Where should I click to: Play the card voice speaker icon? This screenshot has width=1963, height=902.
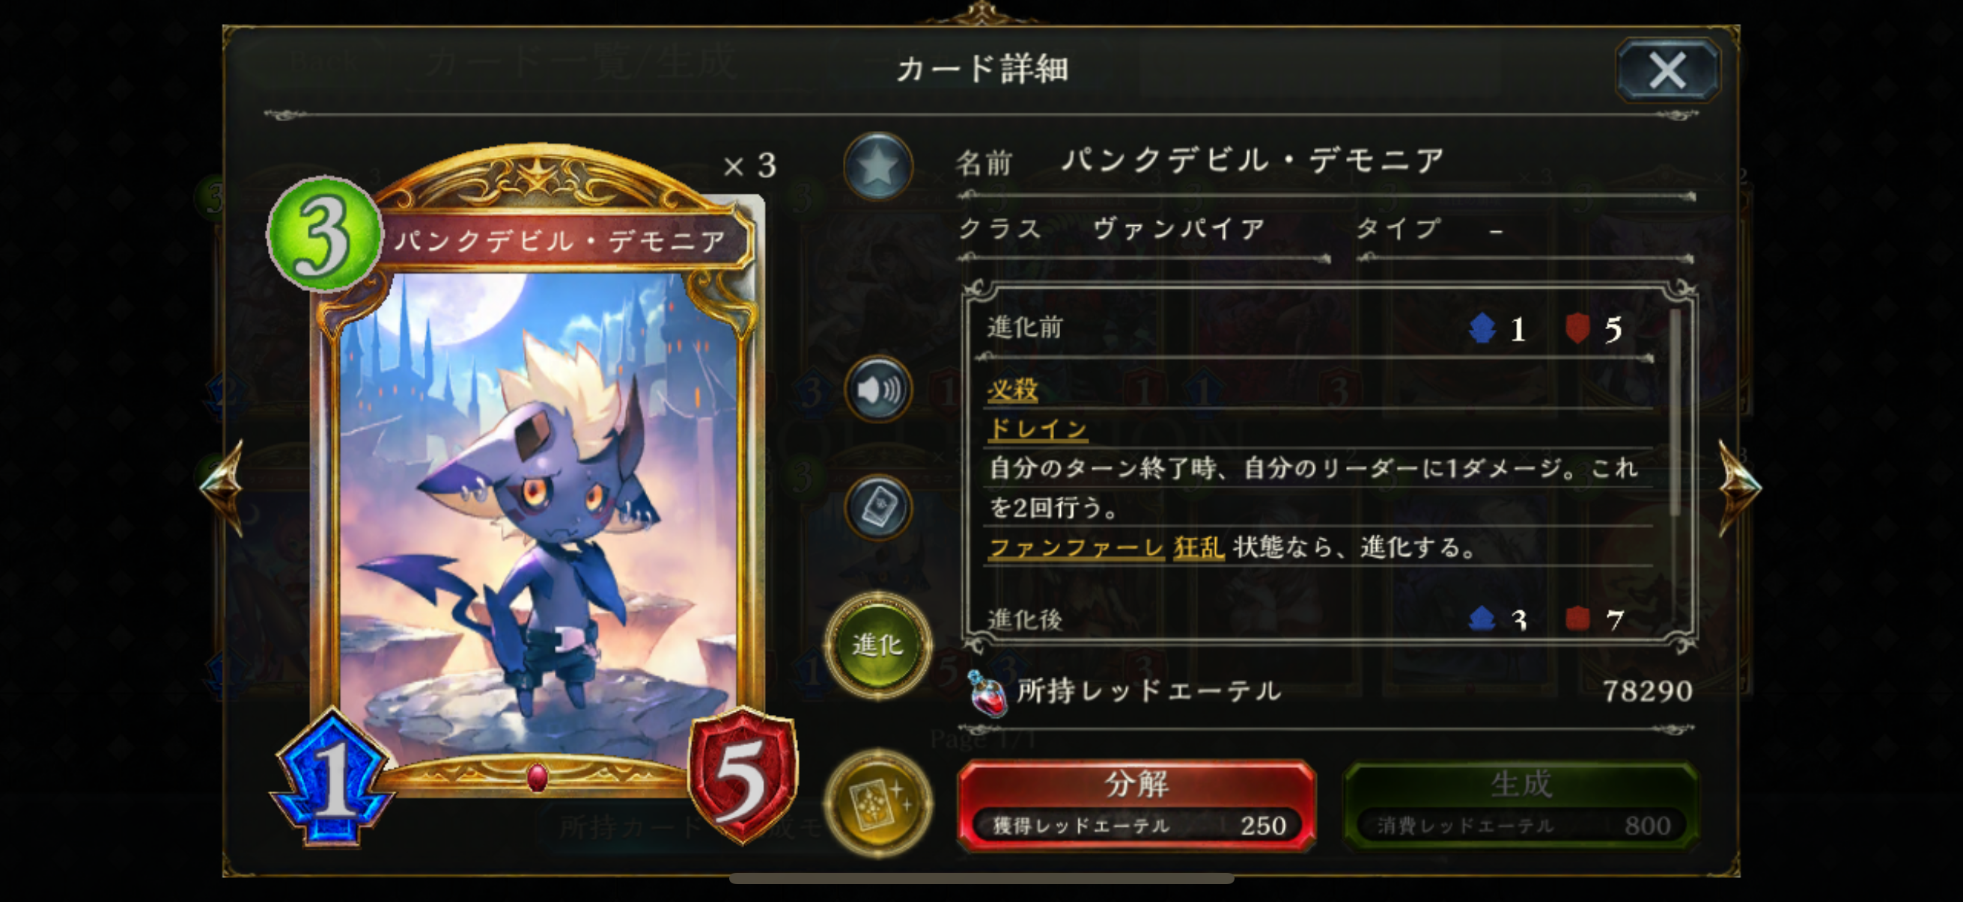(878, 390)
